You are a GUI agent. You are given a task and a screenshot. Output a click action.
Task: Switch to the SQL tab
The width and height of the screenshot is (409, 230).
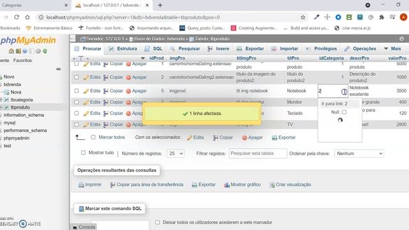153,49
